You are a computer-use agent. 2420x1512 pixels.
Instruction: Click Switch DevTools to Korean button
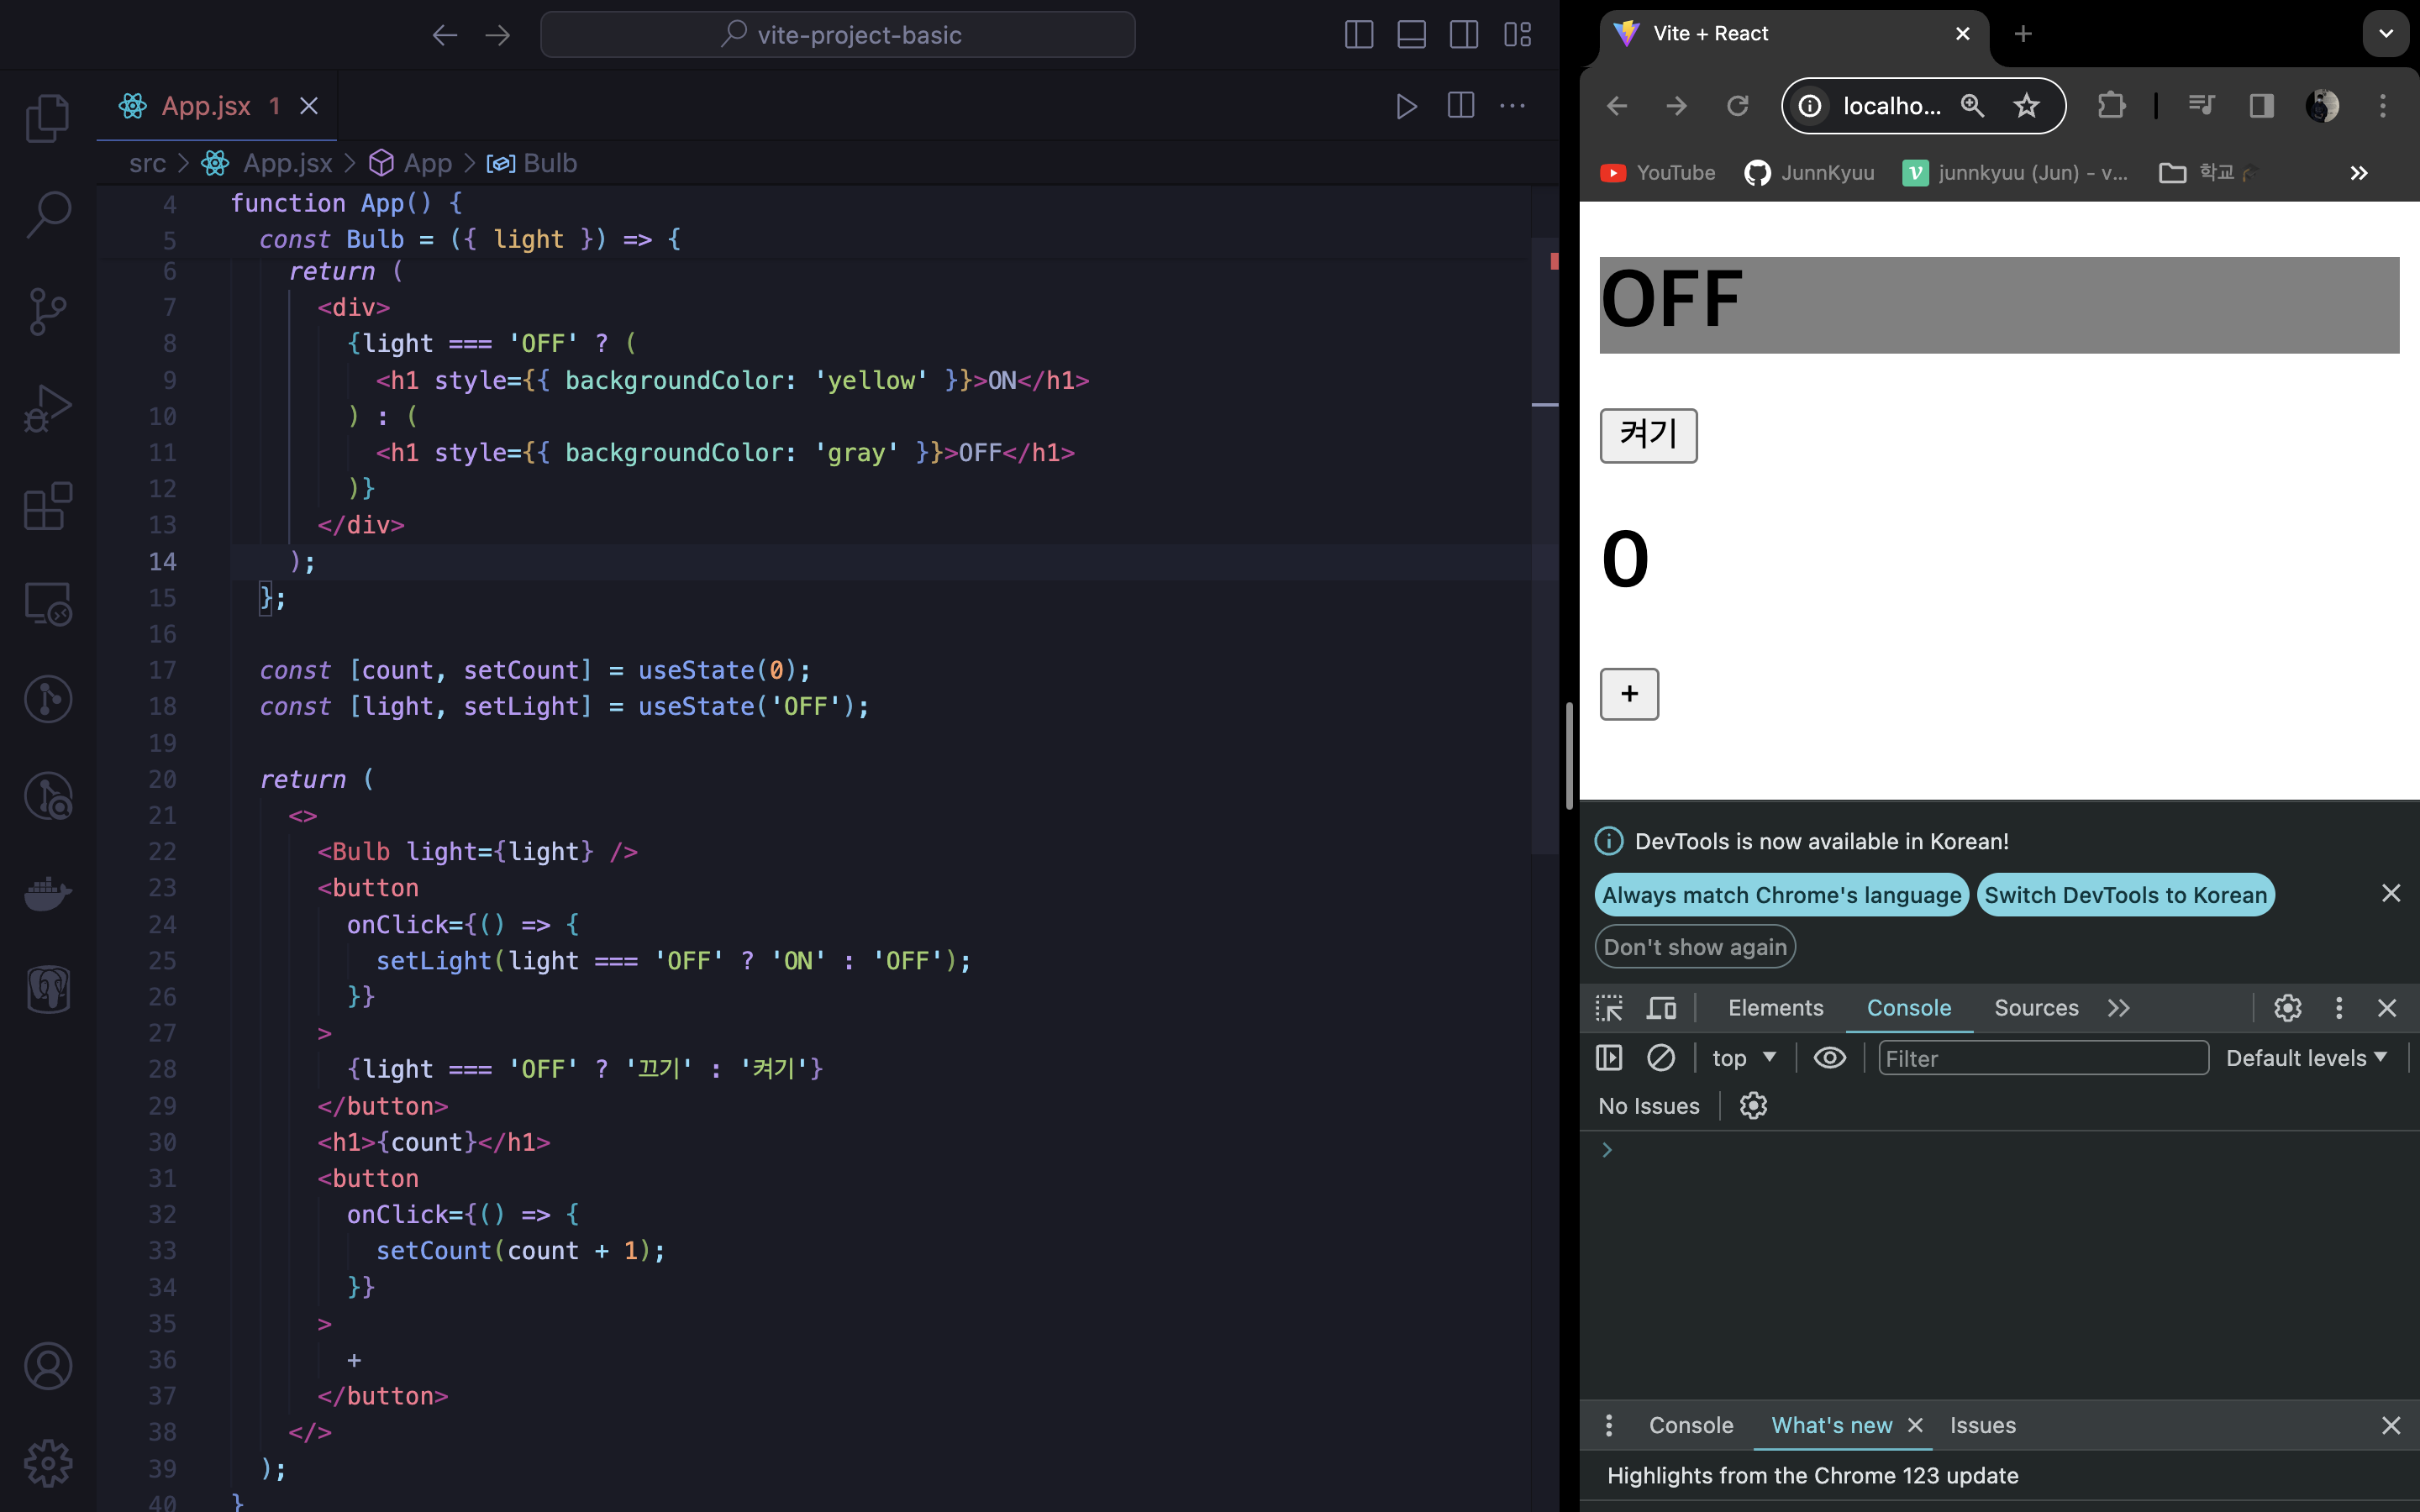click(2125, 895)
